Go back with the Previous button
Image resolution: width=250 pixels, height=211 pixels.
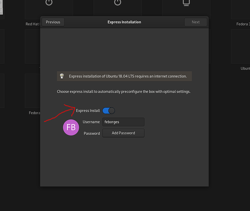pyautogui.click(x=53, y=22)
